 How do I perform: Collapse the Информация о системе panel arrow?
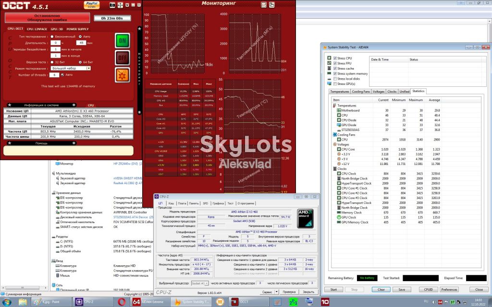point(74,105)
